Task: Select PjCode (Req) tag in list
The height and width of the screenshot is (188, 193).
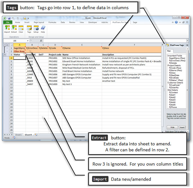Action: 175,68
